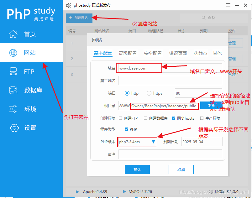Select the http port radio button
The width and height of the screenshot is (252, 198).
point(127,93)
